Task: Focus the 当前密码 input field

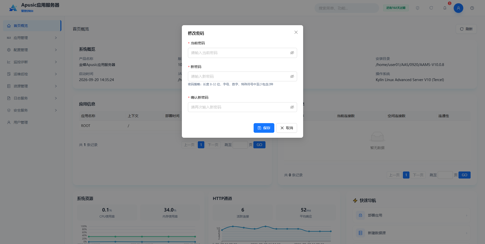Action: (x=242, y=53)
